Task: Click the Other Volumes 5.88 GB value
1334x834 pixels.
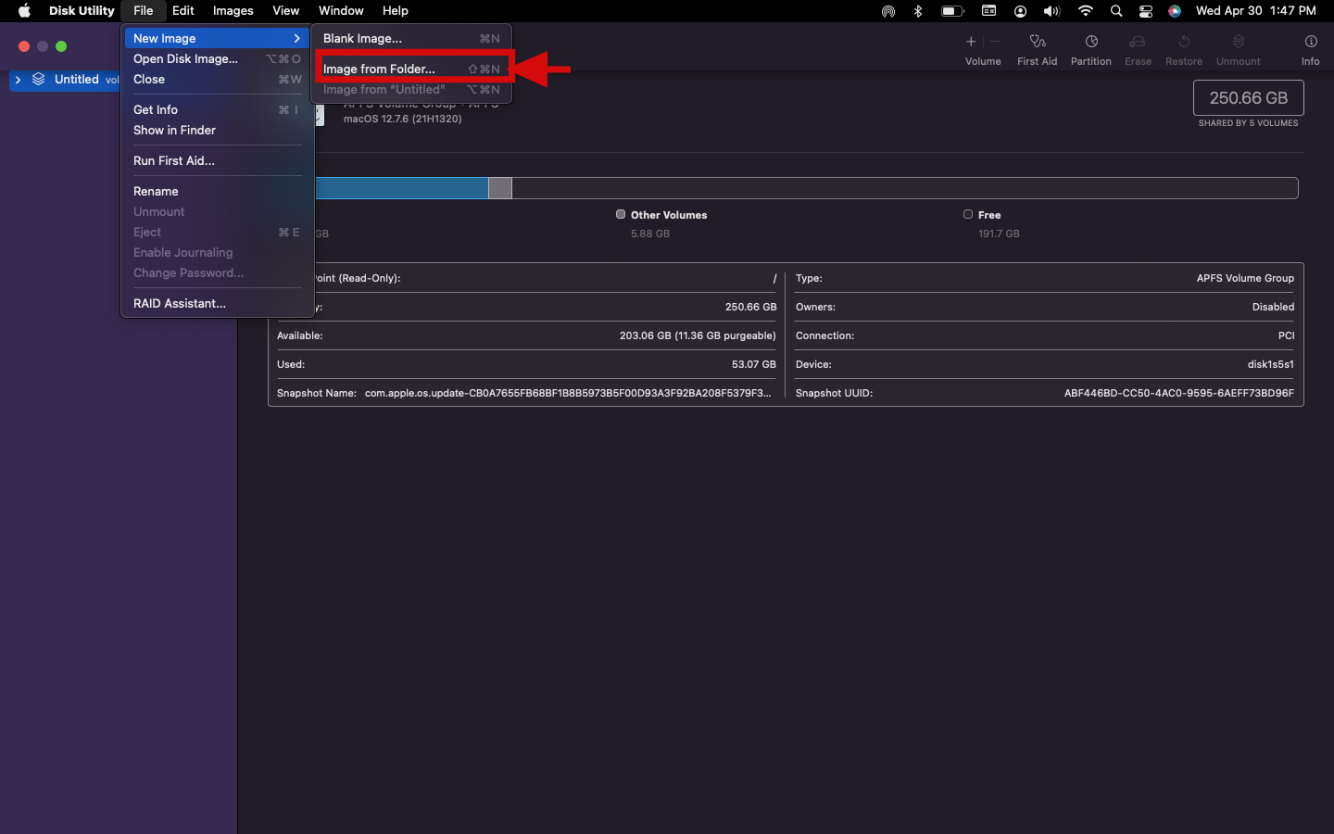Action: tap(650, 234)
